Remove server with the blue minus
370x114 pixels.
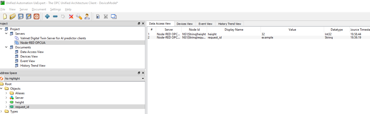[x=55, y=16]
